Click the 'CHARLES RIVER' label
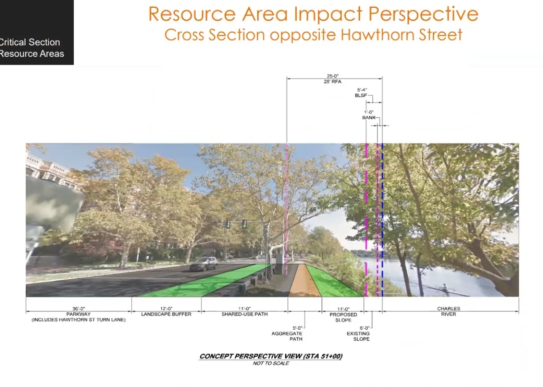The width and height of the screenshot is (543, 387). point(448,312)
